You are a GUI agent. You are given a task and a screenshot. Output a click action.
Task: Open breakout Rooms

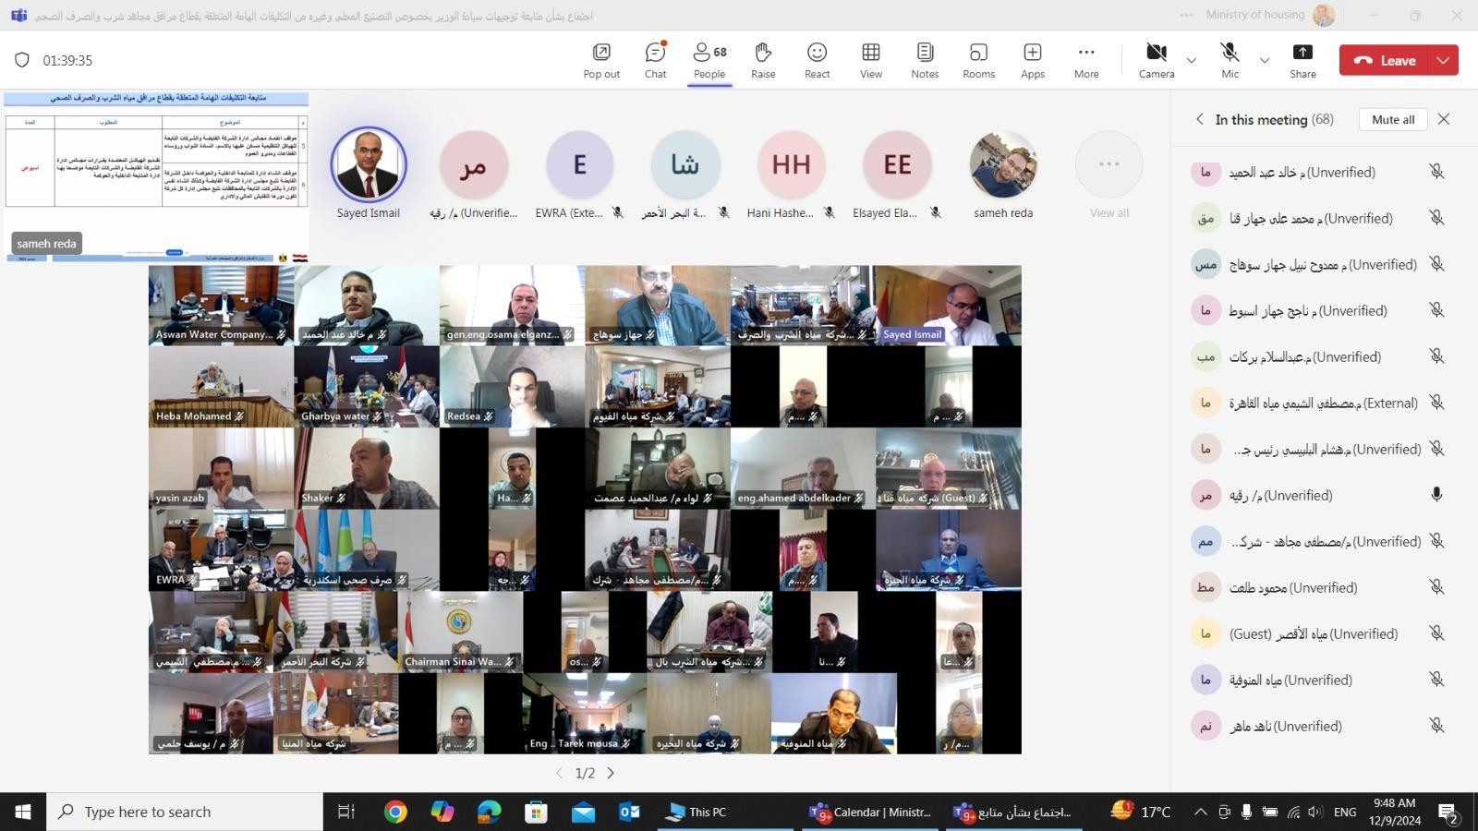click(978, 60)
